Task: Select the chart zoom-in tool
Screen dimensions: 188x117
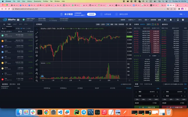Action: pos(37,64)
